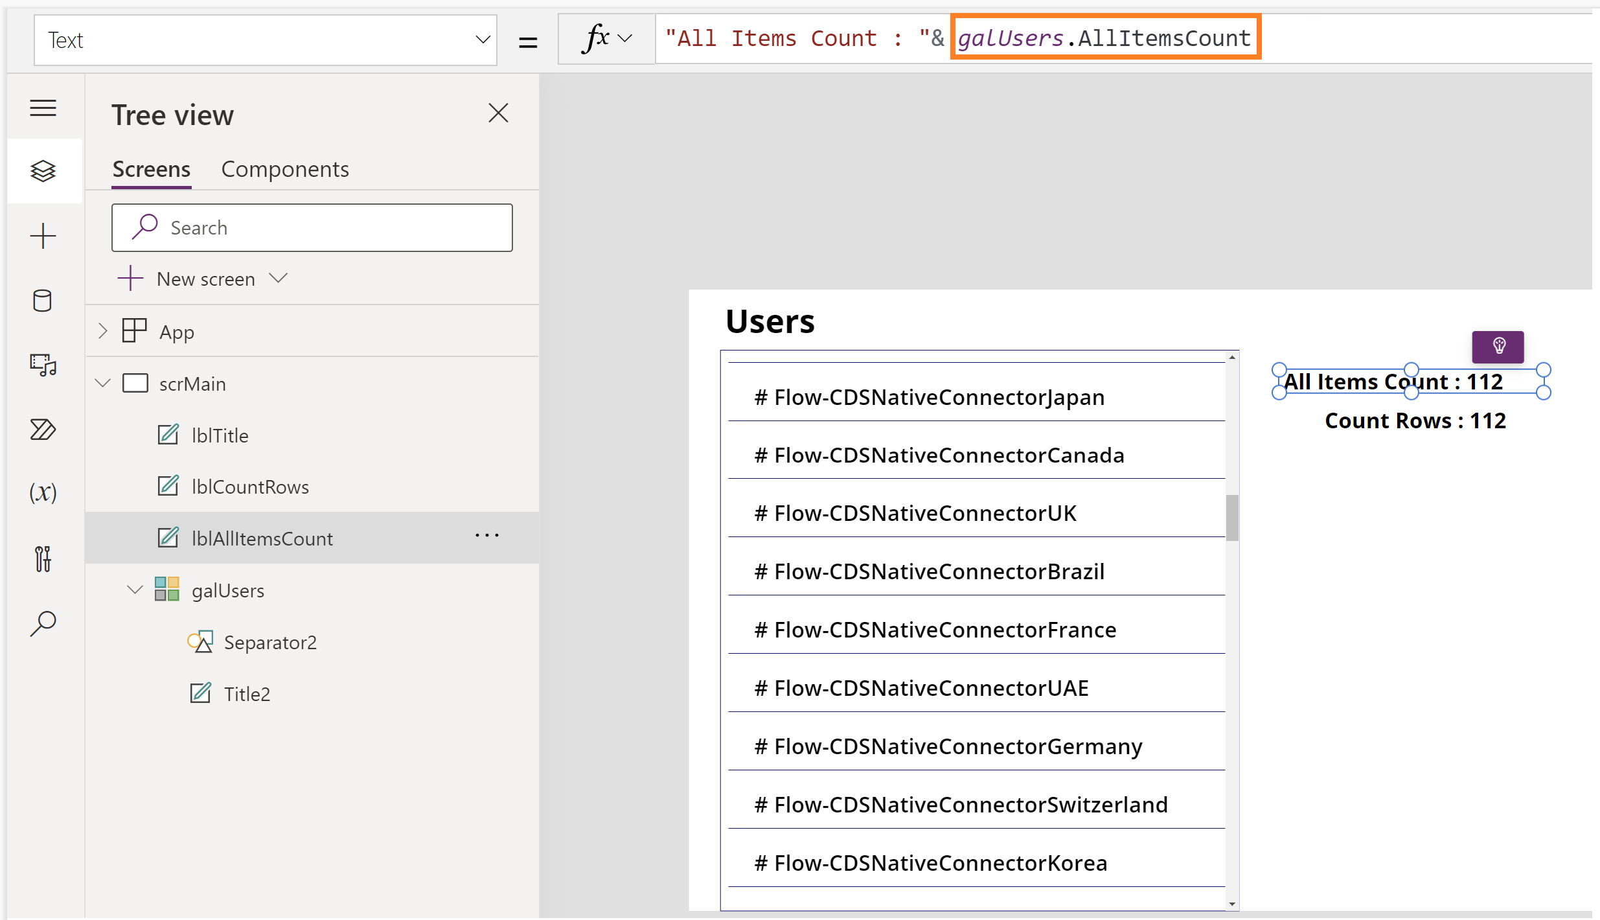Collapse the galUsers gallery node

pyautogui.click(x=135, y=590)
